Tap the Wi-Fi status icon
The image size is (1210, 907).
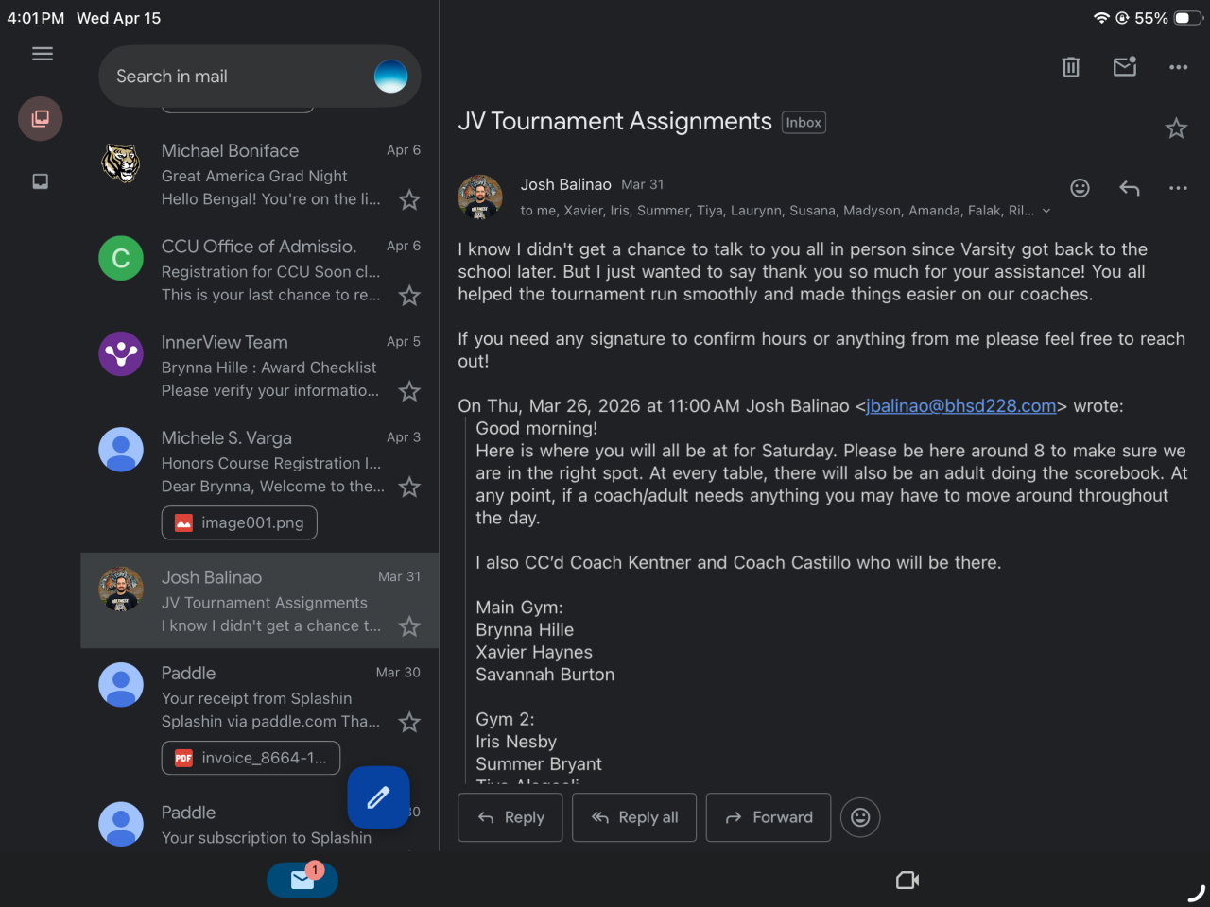pyautogui.click(x=1101, y=18)
